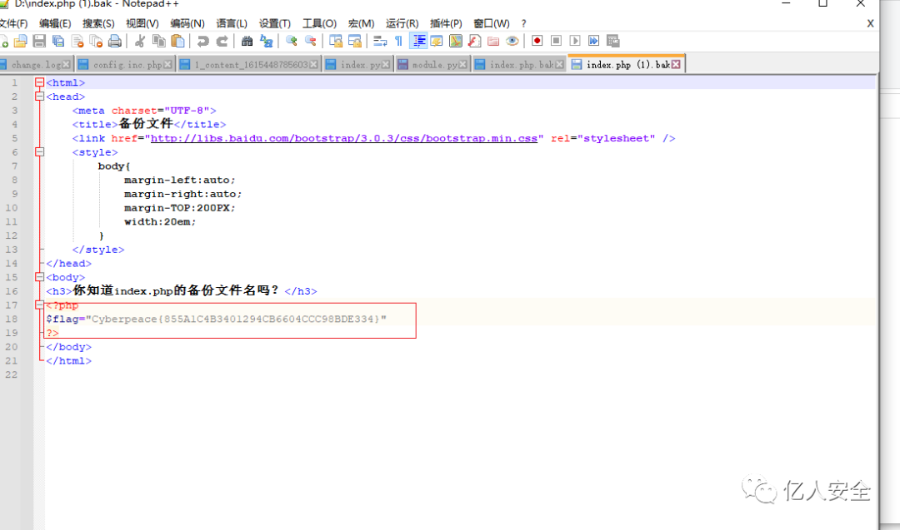The width and height of the screenshot is (900, 530).
Task: Play back the recorded macro
Action: tap(574, 41)
